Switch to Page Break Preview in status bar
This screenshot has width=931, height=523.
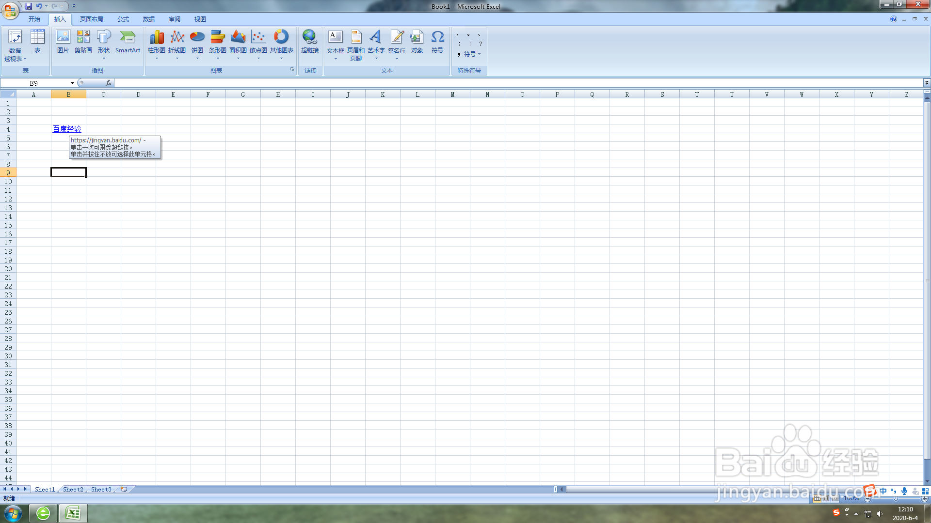(x=834, y=498)
